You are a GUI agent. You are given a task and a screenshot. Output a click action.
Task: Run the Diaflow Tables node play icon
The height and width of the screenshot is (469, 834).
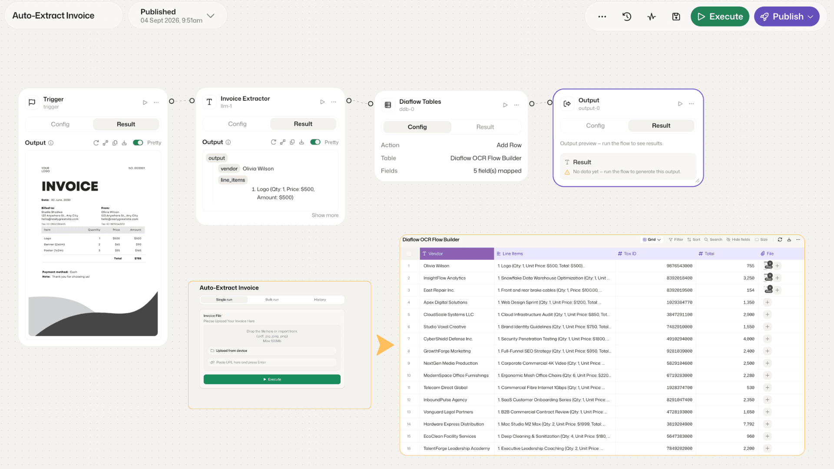(505, 105)
